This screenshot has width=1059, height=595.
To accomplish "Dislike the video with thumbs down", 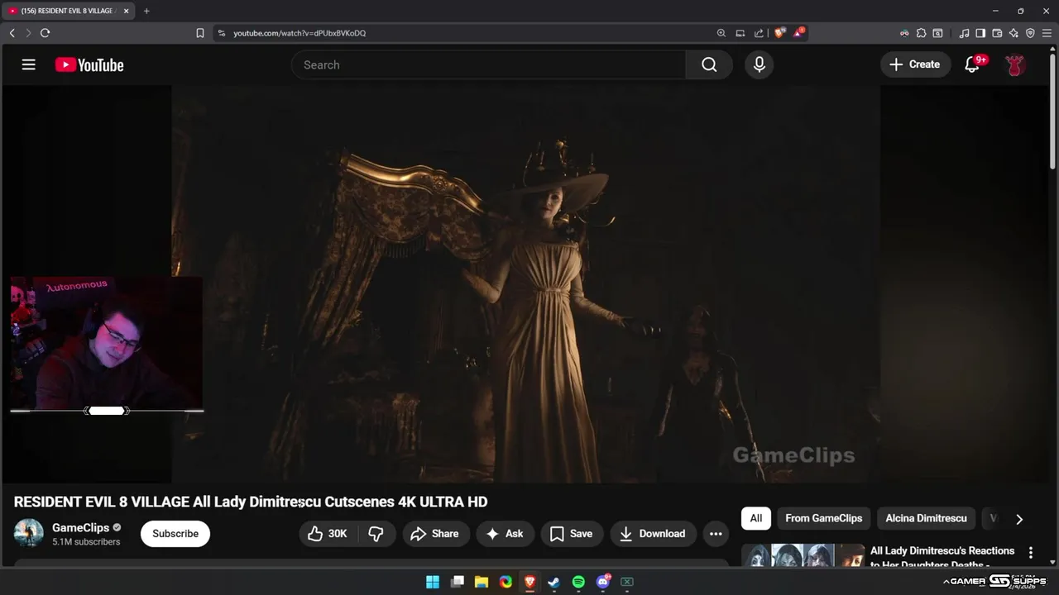I will tap(376, 534).
